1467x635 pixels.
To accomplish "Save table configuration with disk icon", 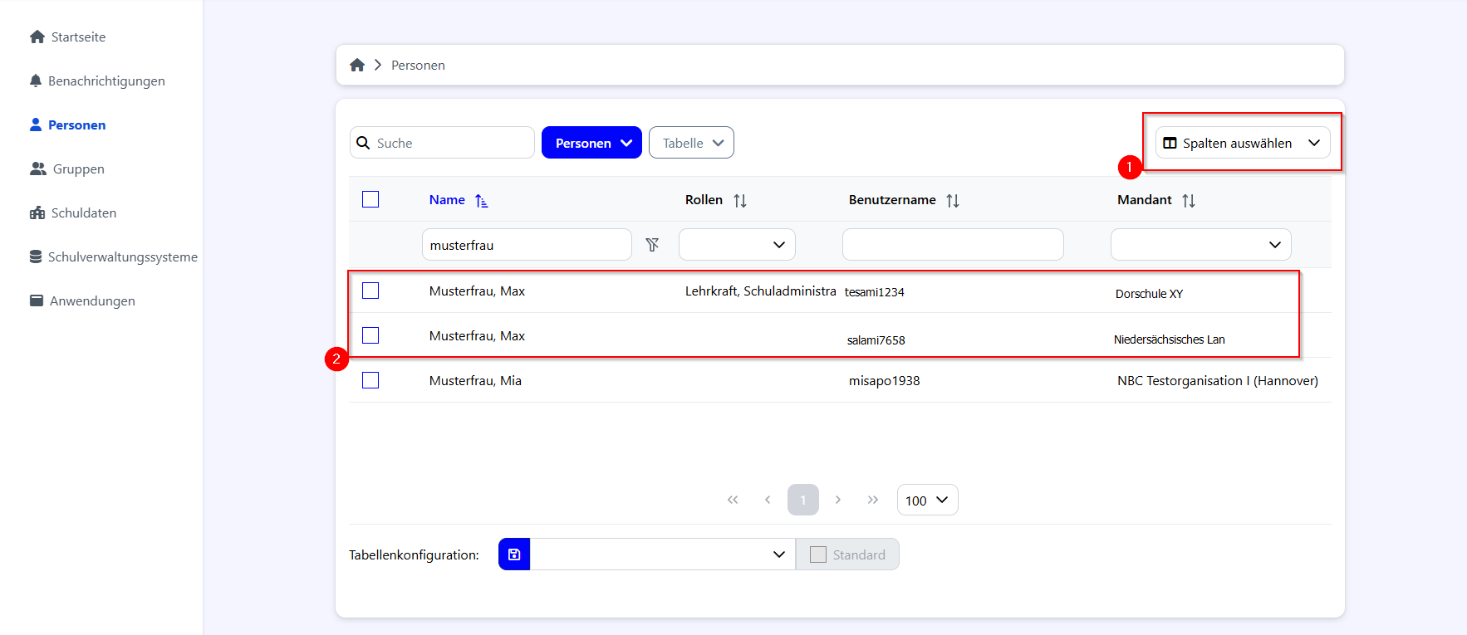I will coord(514,554).
